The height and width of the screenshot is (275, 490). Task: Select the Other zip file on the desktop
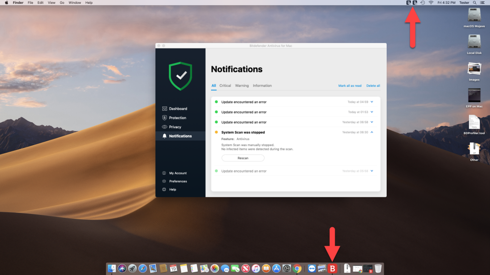(x=474, y=151)
